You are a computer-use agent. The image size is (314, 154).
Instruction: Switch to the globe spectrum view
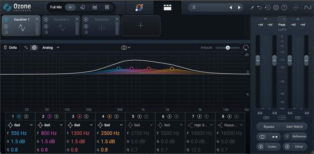(x=34, y=48)
